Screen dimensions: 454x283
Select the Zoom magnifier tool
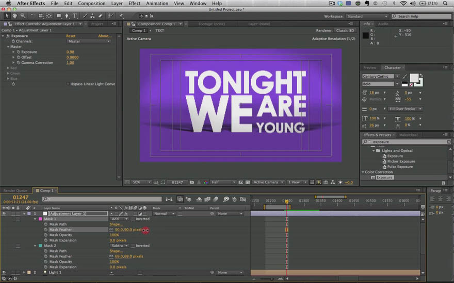click(23, 16)
